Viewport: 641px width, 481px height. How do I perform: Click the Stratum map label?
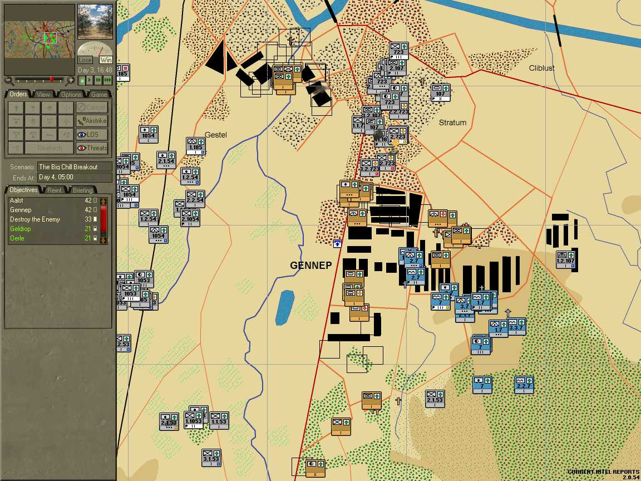click(x=452, y=122)
